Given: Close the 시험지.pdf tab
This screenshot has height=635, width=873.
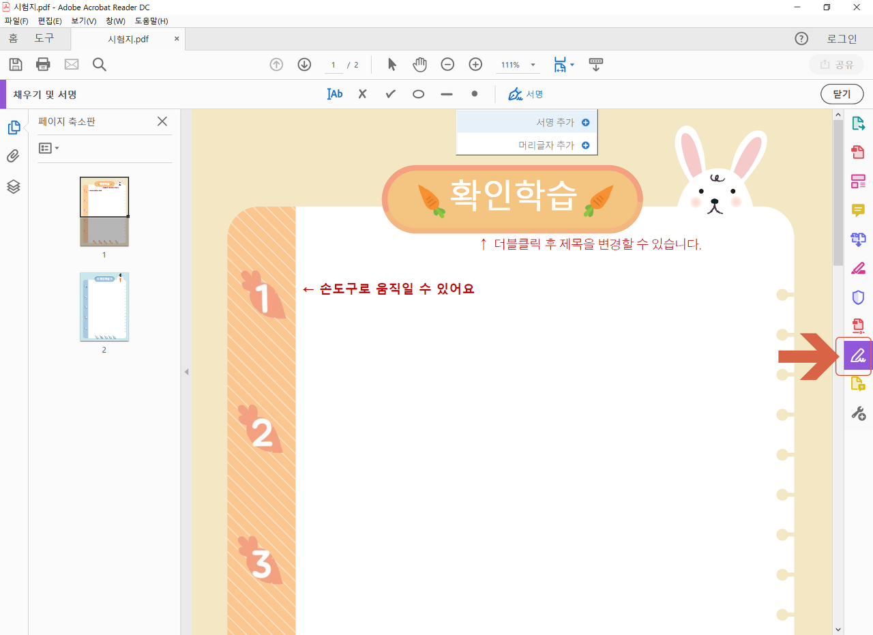Looking at the screenshot, I should (x=177, y=39).
